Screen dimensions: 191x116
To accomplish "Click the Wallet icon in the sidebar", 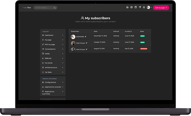I will pos(43,54).
